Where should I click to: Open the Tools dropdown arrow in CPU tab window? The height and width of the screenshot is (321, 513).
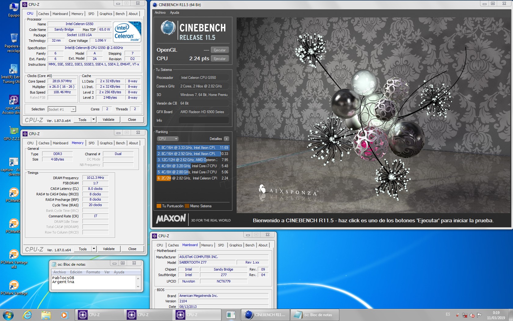click(94, 120)
